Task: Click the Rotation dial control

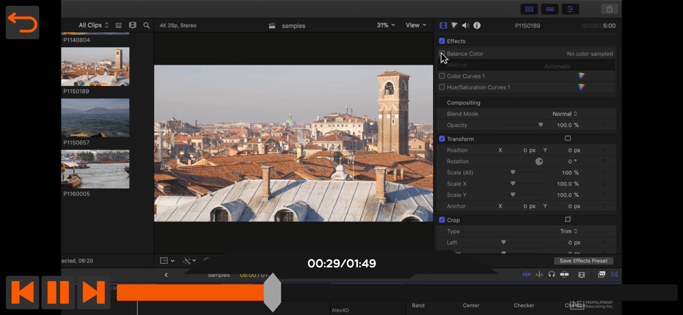Action: coord(540,162)
